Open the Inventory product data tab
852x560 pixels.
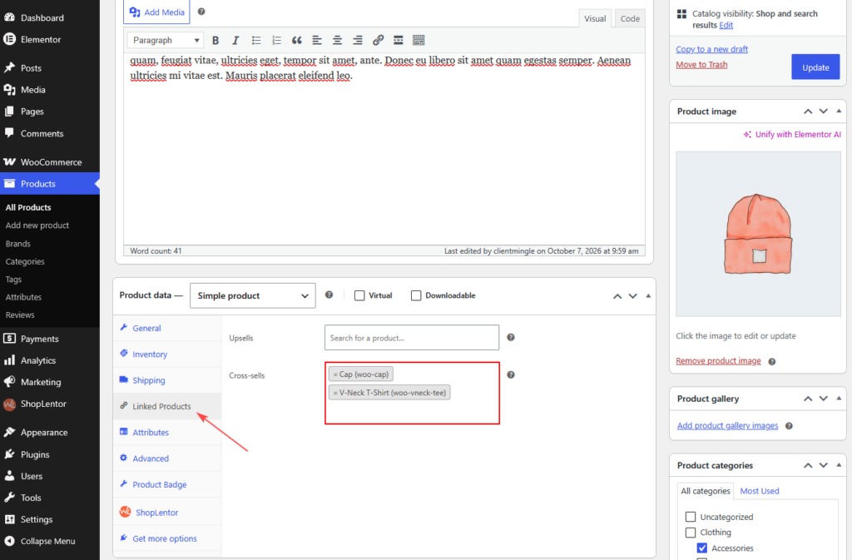point(150,354)
